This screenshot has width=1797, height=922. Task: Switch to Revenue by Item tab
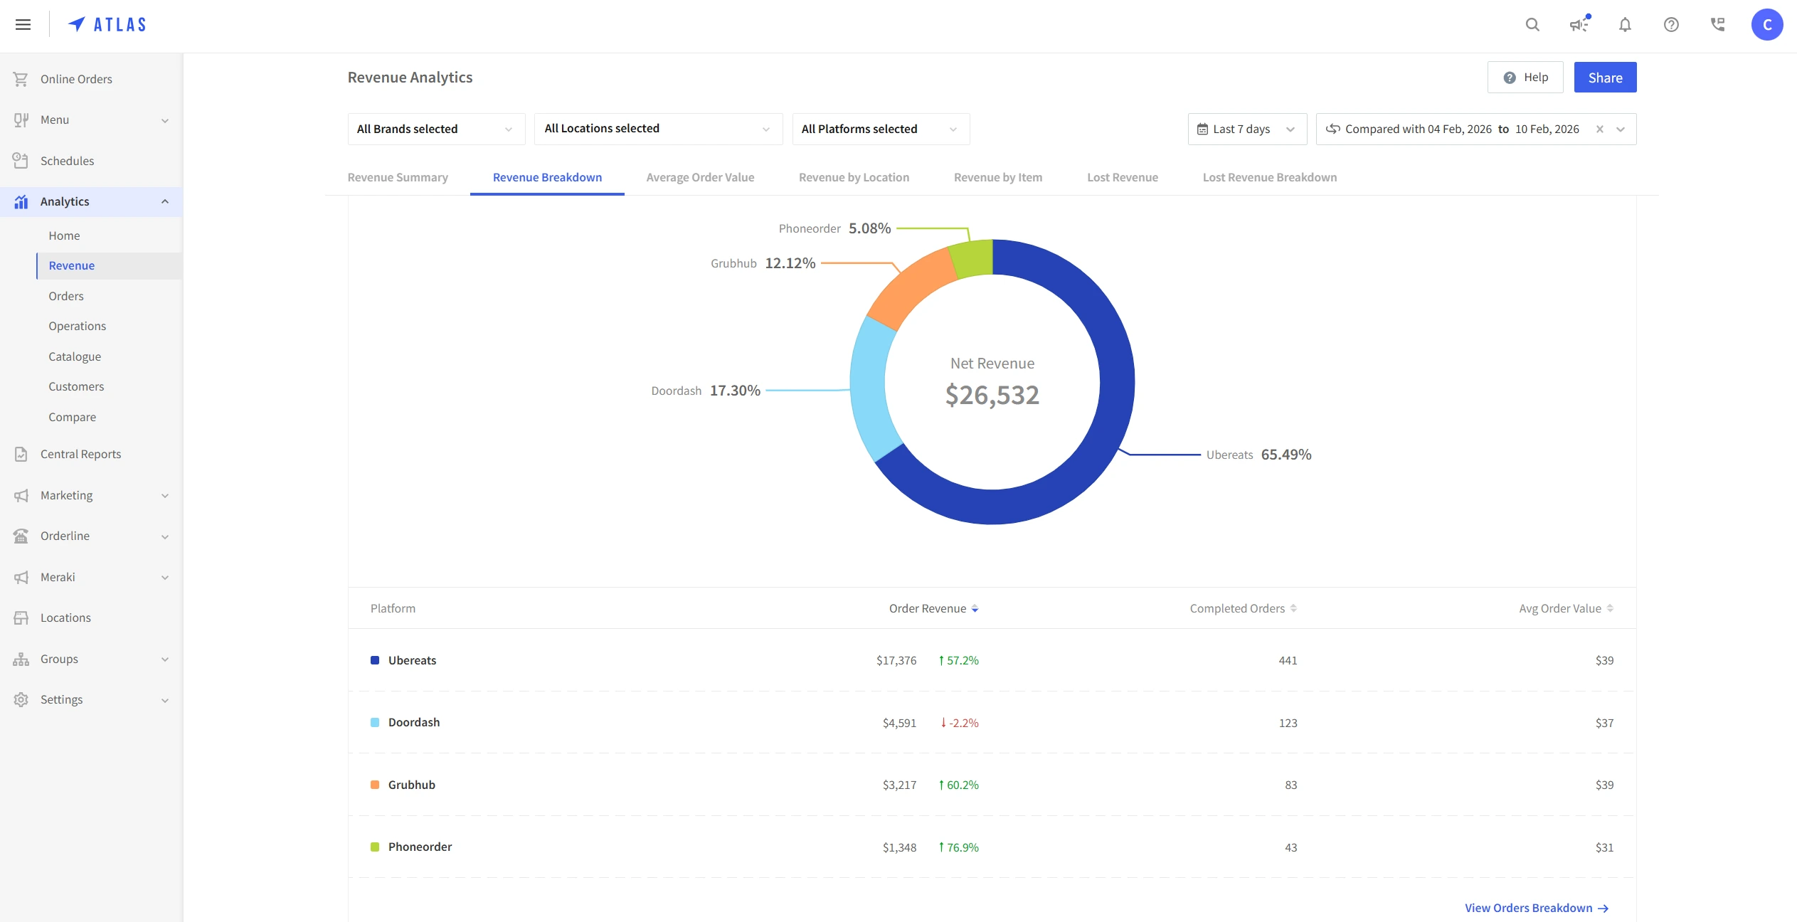997,178
